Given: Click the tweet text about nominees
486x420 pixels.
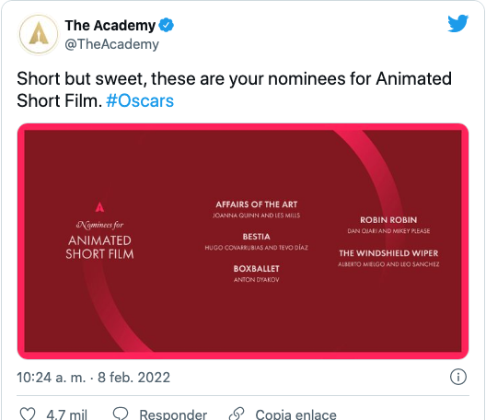Looking at the screenshot, I should (234, 89).
